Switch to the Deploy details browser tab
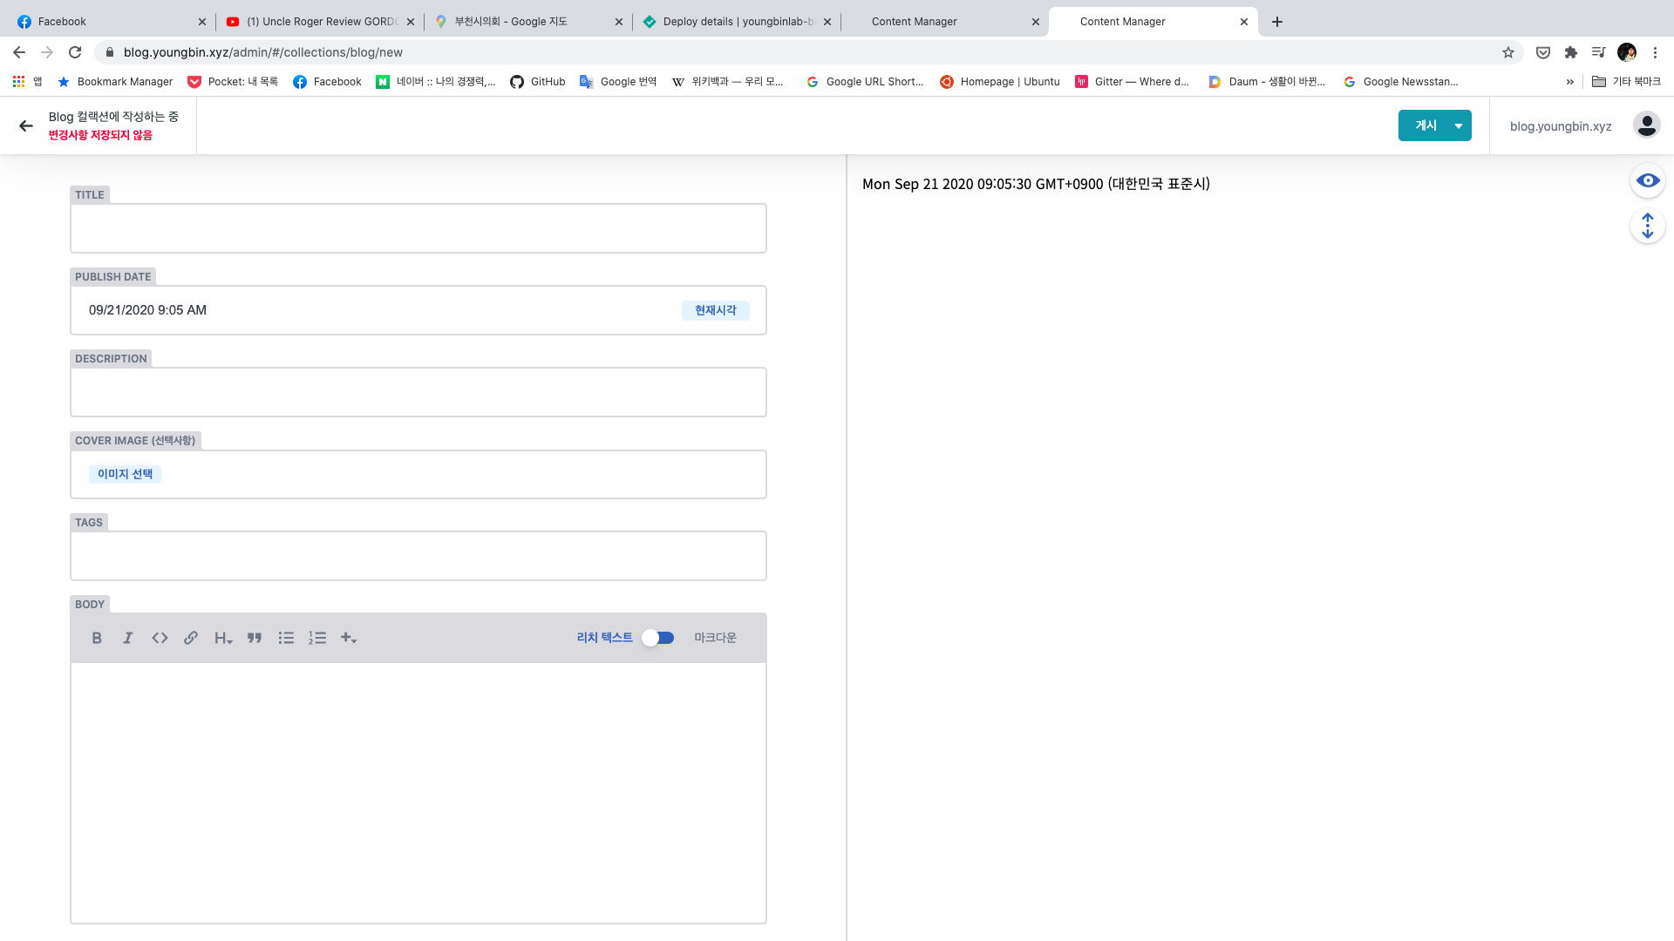Screen dimensions: 1674x941 coord(737,22)
